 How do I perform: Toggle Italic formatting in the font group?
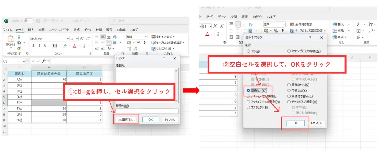pos(39,46)
